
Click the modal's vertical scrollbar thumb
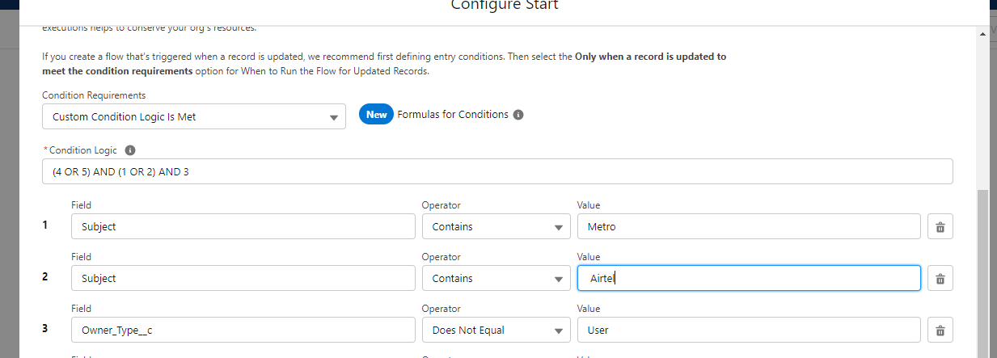[982, 275]
